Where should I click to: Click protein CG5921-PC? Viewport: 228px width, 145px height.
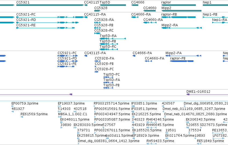pos(68,56)
